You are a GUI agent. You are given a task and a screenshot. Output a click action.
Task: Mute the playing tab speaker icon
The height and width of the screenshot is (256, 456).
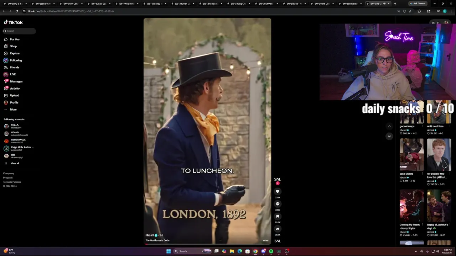click(384, 4)
